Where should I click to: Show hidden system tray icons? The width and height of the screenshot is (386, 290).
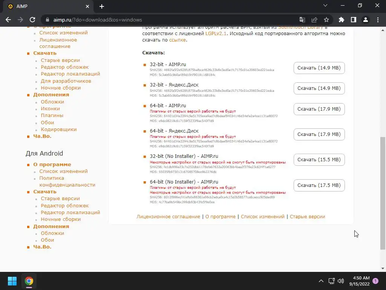tap(321, 281)
